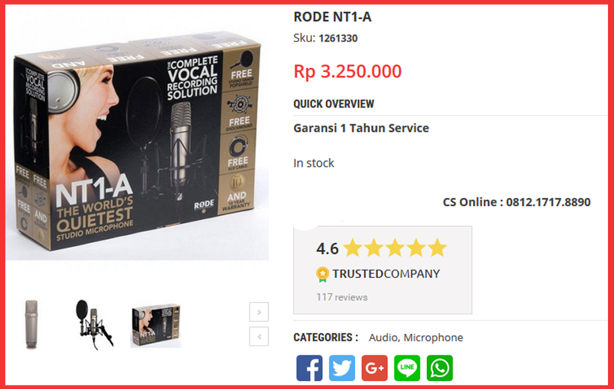614x389 pixels.
Task: Select the bare microphone thumbnail
Action: 32,325
